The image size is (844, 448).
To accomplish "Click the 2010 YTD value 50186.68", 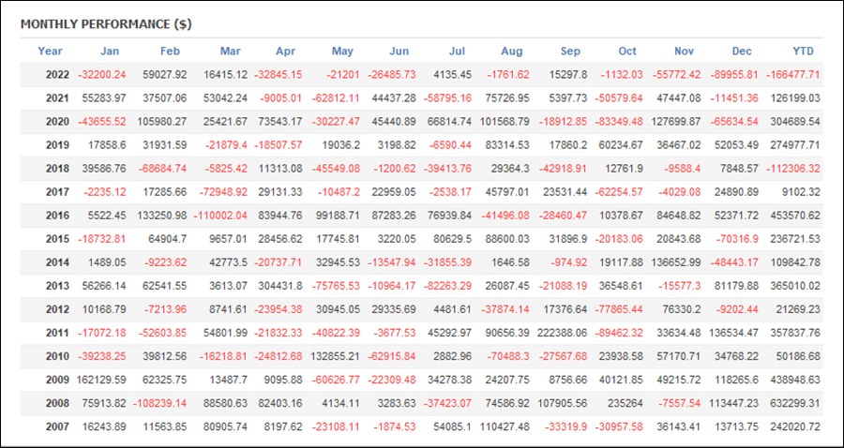I will point(798,356).
